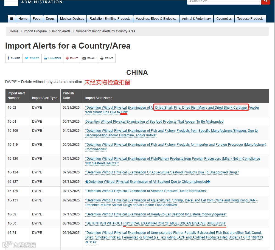The image size is (275, 250).
Task: Share page via Facebook SHARE icon
Action: 14,58
